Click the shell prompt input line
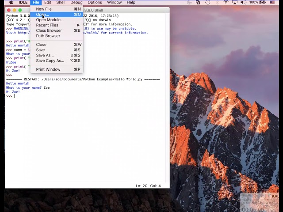Image resolution: width=283 pixels, height=212 pixels. click(x=85, y=96)
